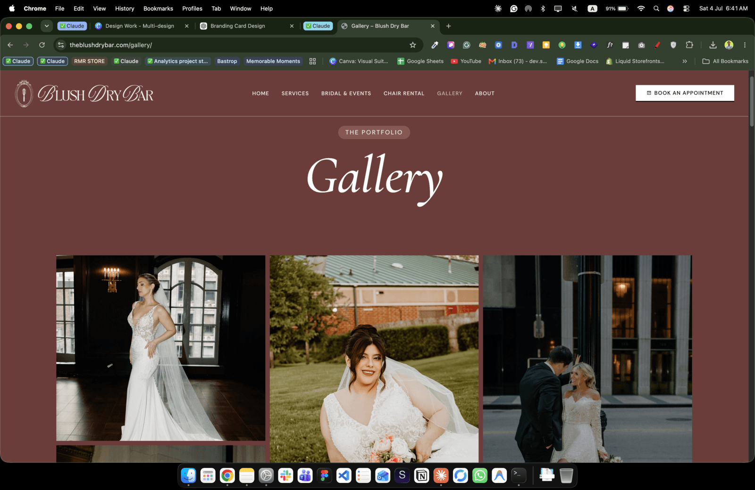Open the CHAIR RENTAL page

404,93
